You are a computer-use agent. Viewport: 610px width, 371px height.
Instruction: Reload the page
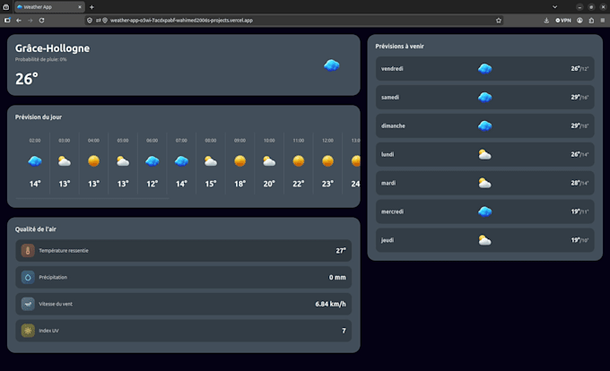41,21
